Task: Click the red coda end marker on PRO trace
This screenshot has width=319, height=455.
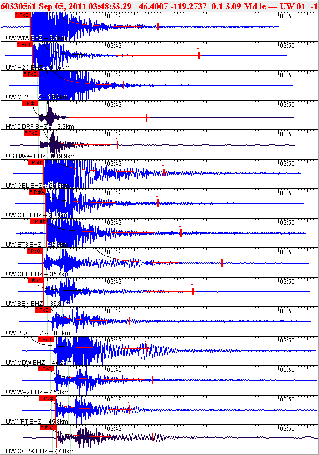Action: click(129, 321)
